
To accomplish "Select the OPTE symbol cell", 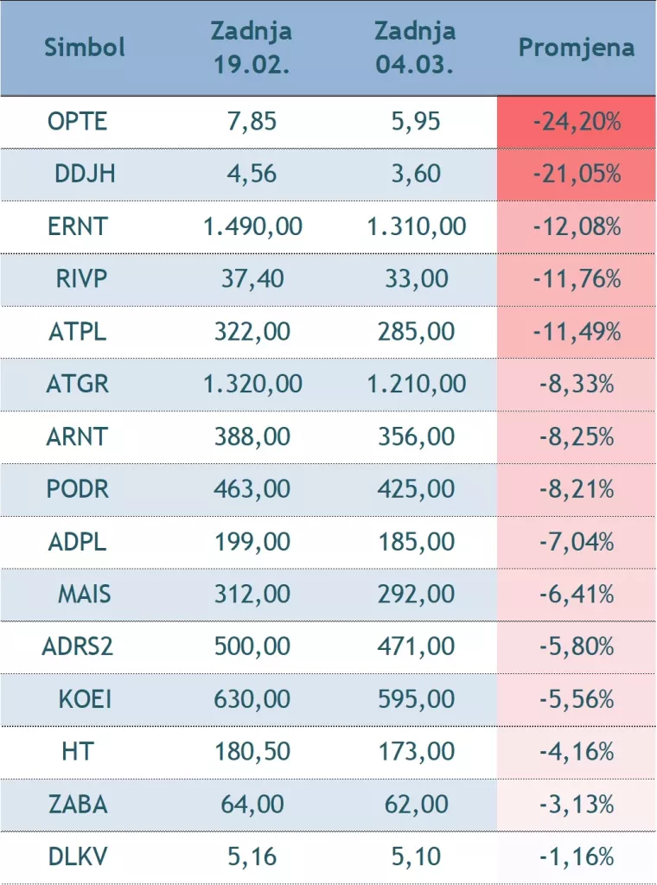I will (78, 121).
